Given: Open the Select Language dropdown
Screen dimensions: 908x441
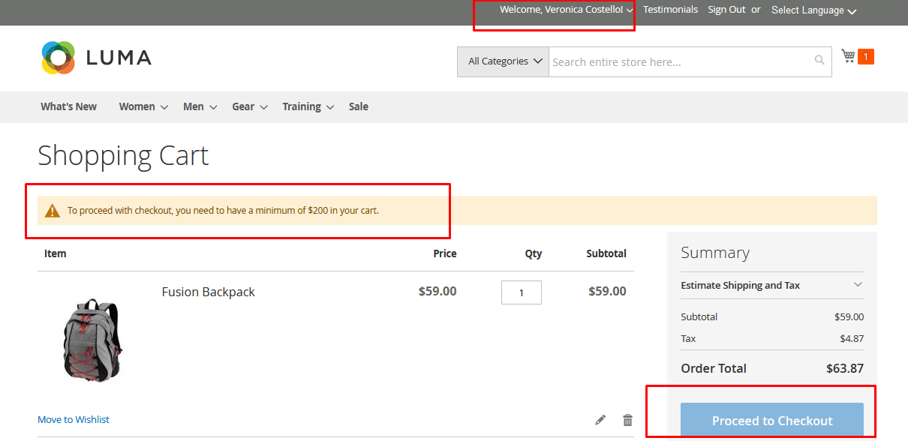Looking at the screenshot, I should pyautogui.click(x=813, y=10).
